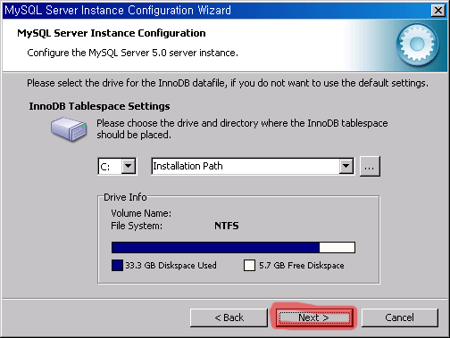Image resolution: width=450 pixels, height=338 pixels.
Task: Click the white Free Diskspace swatch
Action: 249,265
